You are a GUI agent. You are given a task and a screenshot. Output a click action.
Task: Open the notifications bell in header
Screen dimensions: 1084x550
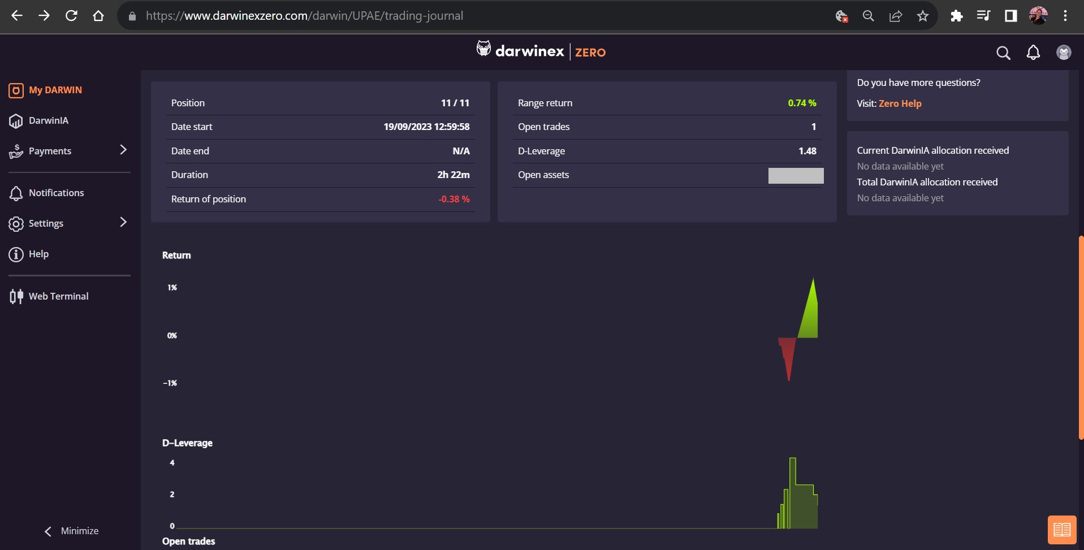click(x=1033, y=53)
